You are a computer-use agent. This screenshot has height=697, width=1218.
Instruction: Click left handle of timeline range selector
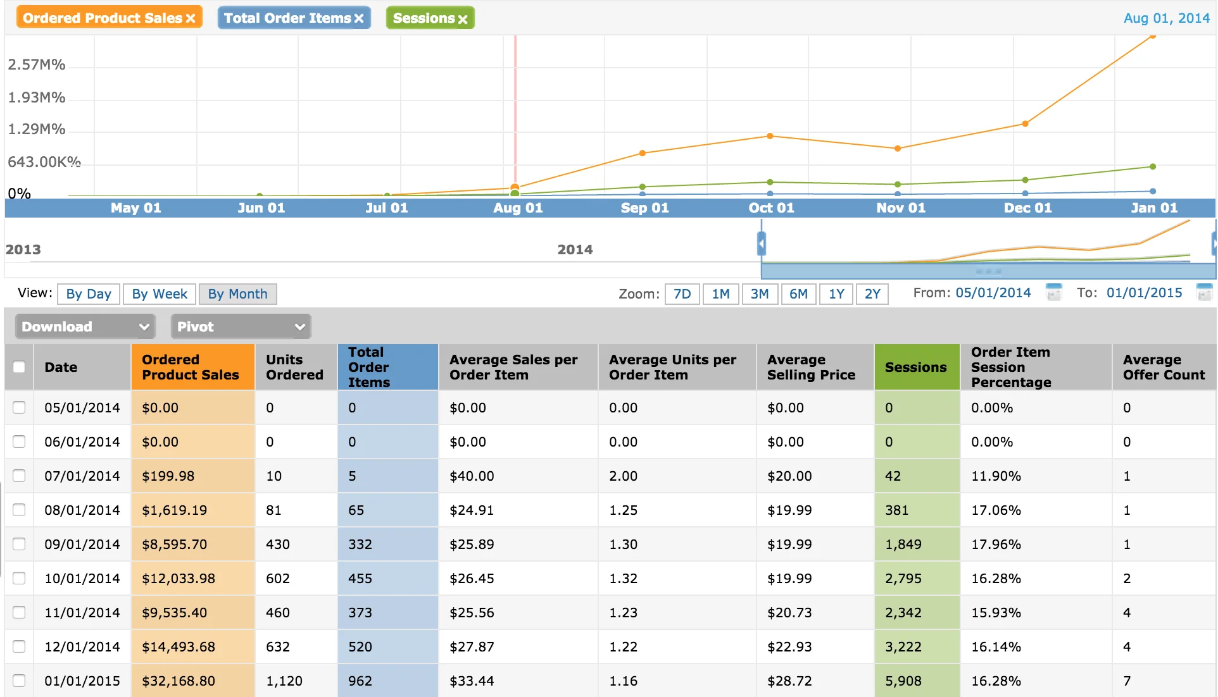[762, 244]
